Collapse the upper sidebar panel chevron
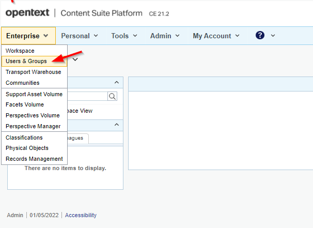Image resolution: width=313 pixels, height=228 pixels. coord(117,82)
